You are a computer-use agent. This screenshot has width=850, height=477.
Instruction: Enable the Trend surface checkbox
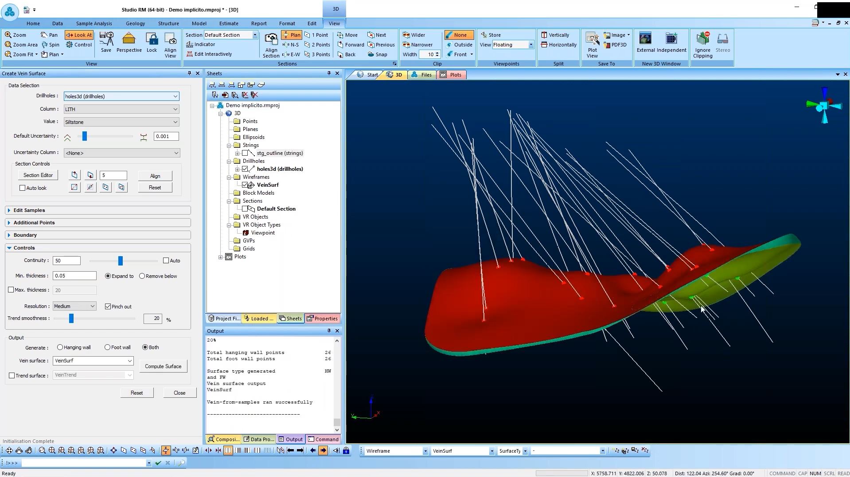click(x=12, y=376)
